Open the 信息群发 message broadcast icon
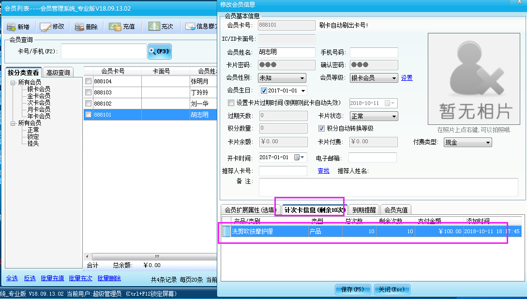 pos(193,27)
